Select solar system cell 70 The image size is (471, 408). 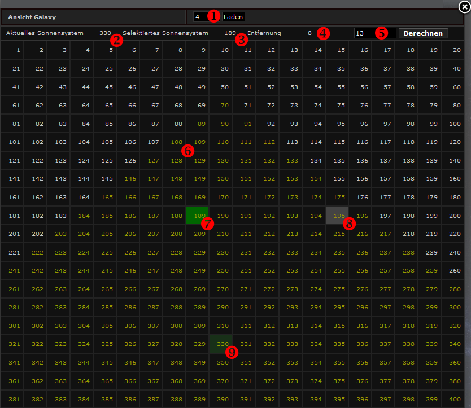click(221, 105)
